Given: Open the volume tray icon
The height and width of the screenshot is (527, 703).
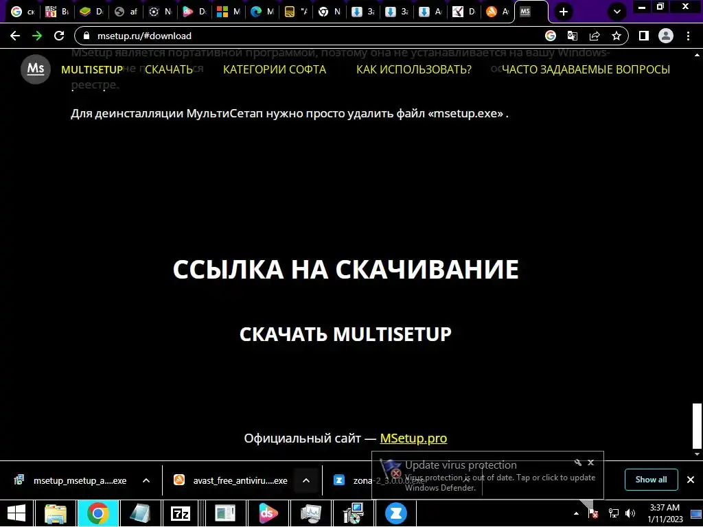Looking at the screenshot, I should [630, 513].
